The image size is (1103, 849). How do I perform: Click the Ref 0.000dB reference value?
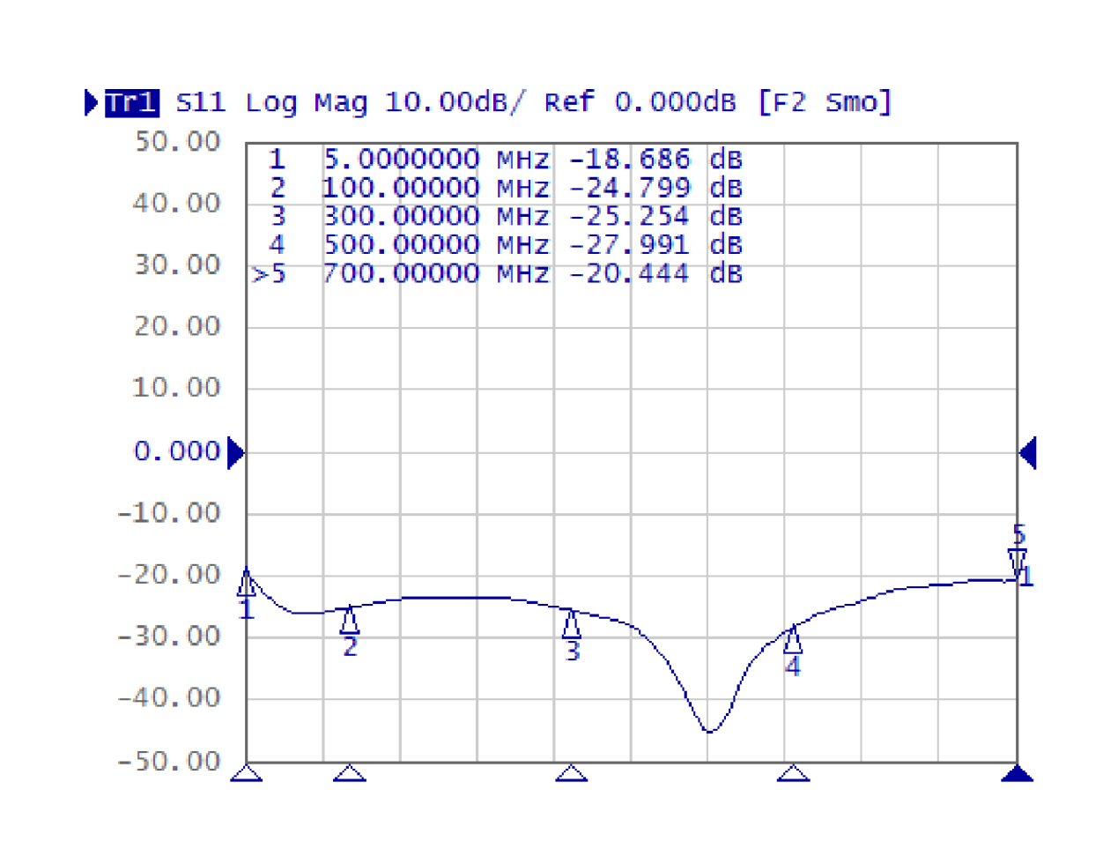tap(640, 103)
